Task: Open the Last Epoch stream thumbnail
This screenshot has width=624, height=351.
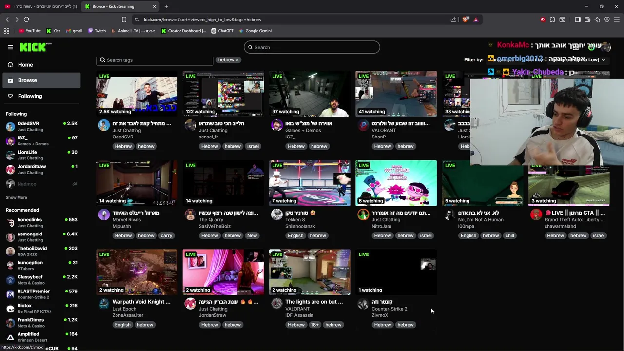Action: [x=137, y=273]
